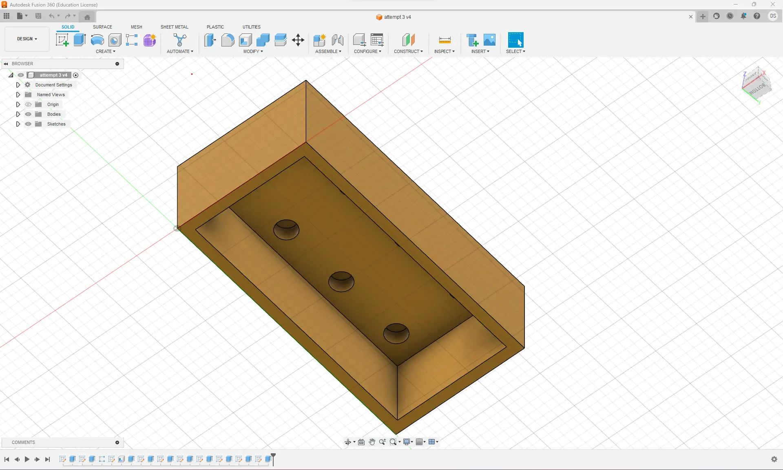783x470 pixels.
Task: Open the CREATE dropdown menu
Action: tap(106, 51)
